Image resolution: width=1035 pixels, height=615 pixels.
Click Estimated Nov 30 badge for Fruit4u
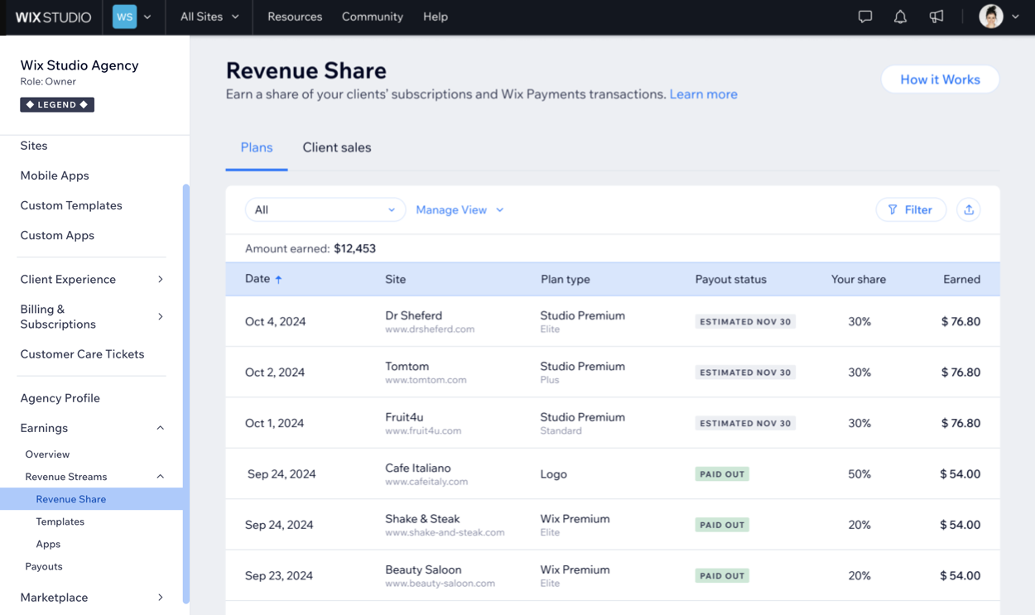tap(745, 424)
